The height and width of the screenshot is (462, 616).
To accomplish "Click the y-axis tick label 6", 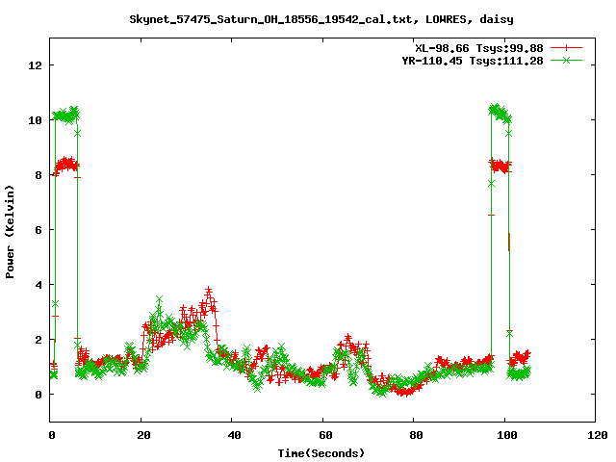I will pyautogui.click(x=38, y=230).
